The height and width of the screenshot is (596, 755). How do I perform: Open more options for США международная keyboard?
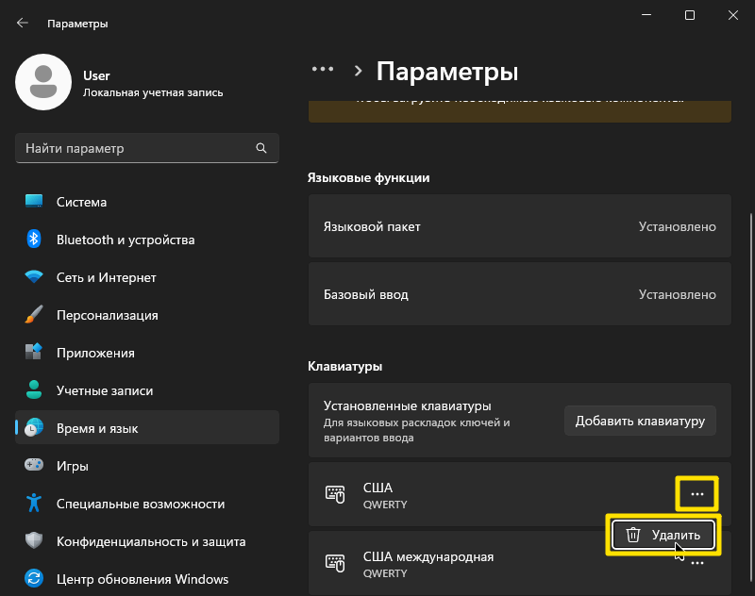tap(697, 563)
